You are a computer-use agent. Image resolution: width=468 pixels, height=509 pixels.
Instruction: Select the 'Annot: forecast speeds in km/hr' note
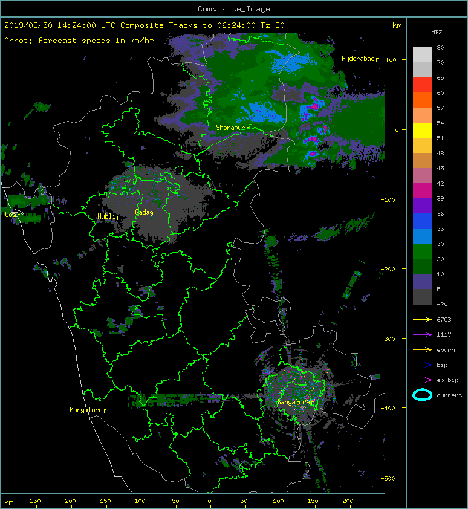pos(79,41)
